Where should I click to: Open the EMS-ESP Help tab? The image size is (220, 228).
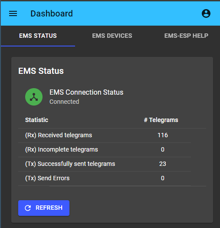pyautogui.click(x=186, y=36)
